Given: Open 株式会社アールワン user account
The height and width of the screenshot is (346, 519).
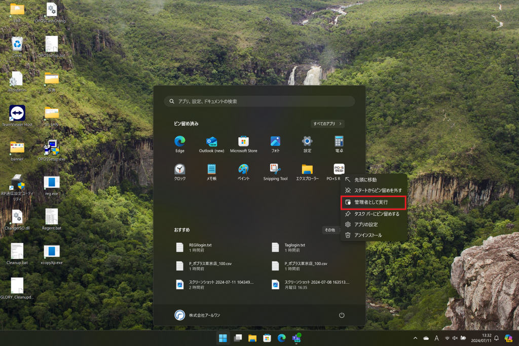Looking at the screenshot, I should coord(198,315).
